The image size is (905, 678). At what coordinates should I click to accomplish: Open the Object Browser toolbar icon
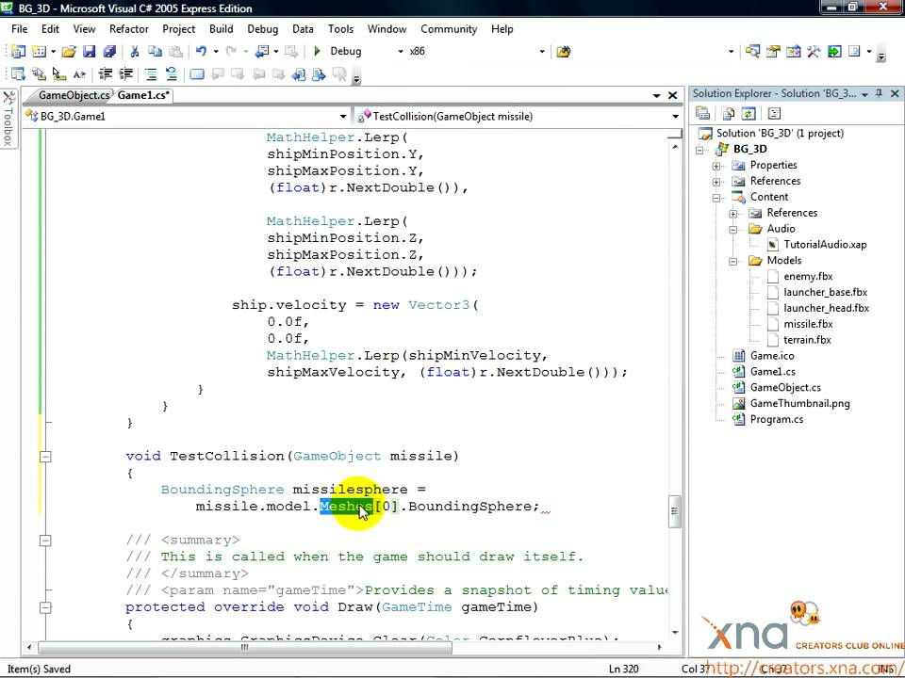click(794, 51)
